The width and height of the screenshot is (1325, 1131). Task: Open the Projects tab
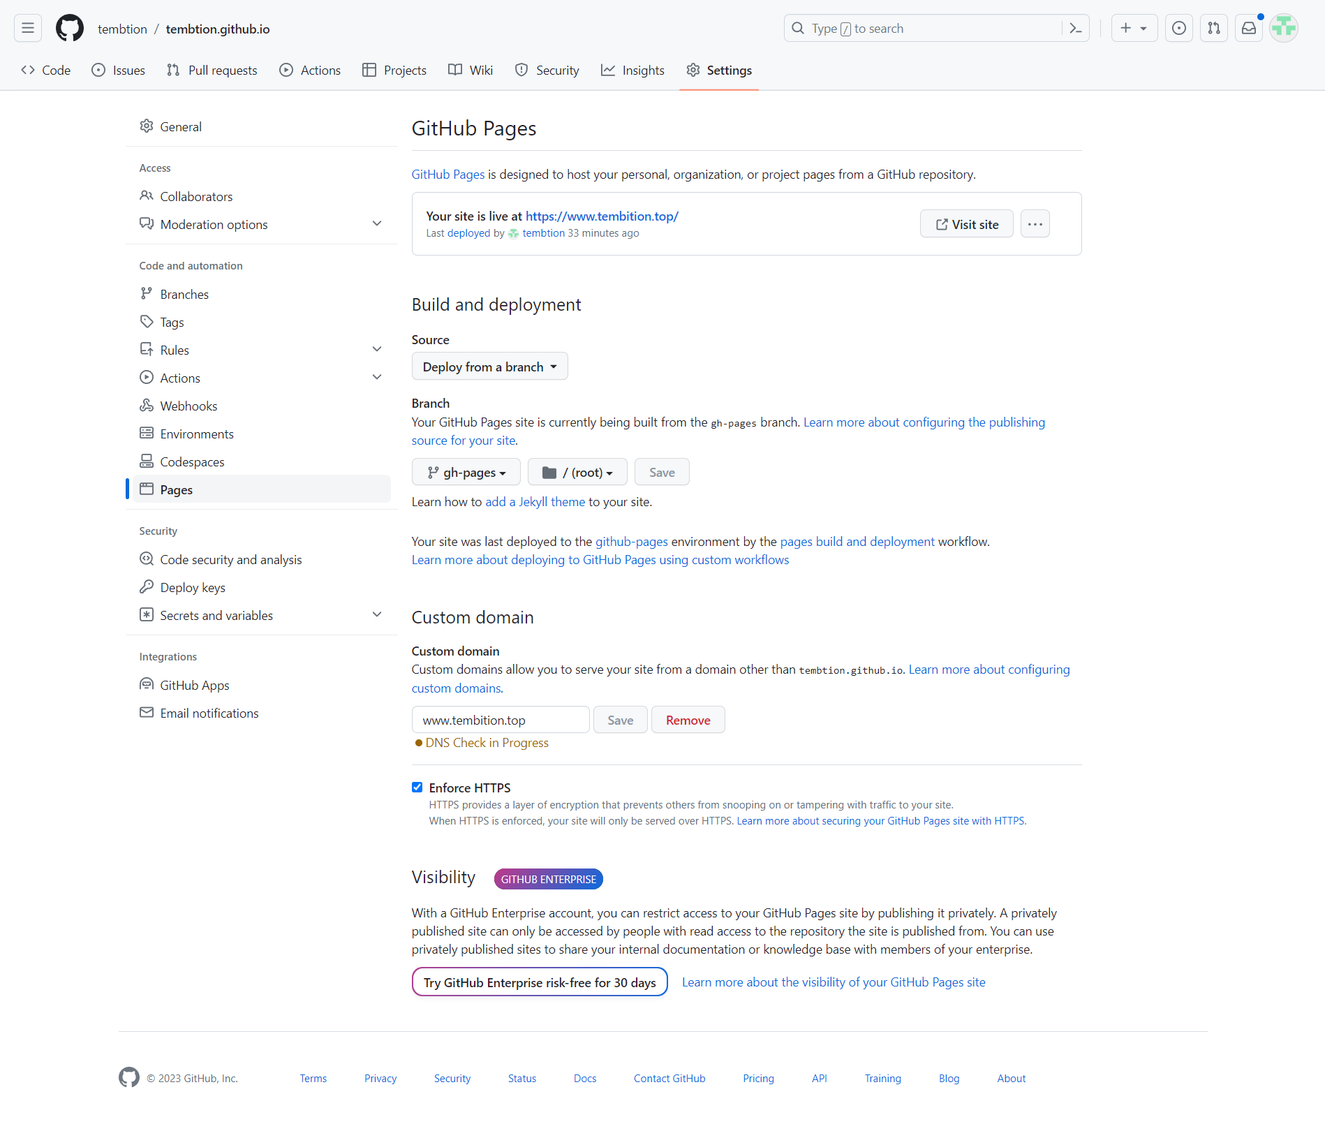(394, 71)
